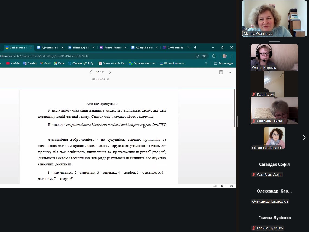The image size is (309, 232).
Task: Select Олена Король video thumbnail
Action: [274, 57]
